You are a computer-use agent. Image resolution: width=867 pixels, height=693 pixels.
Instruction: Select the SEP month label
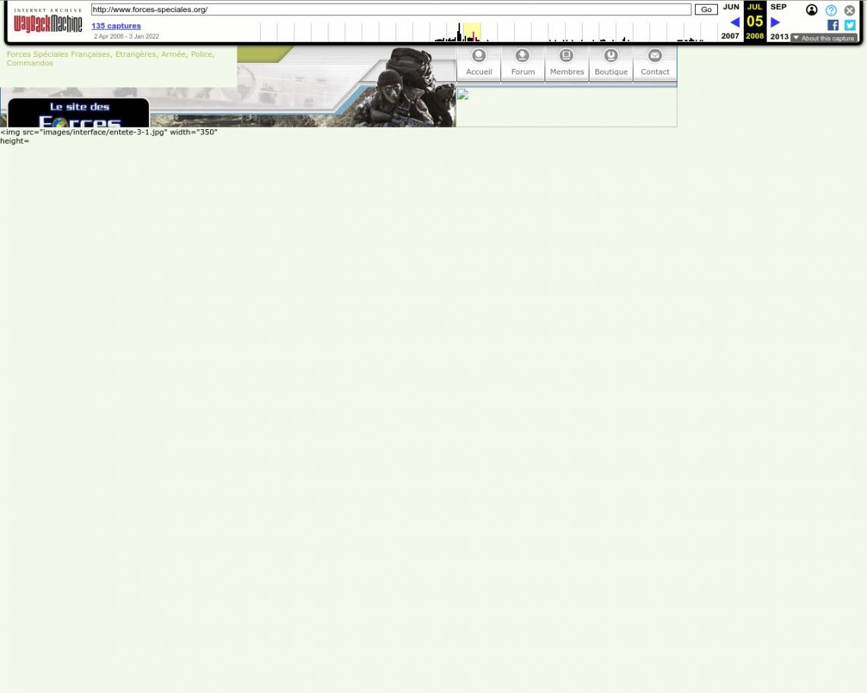(779, 7)
